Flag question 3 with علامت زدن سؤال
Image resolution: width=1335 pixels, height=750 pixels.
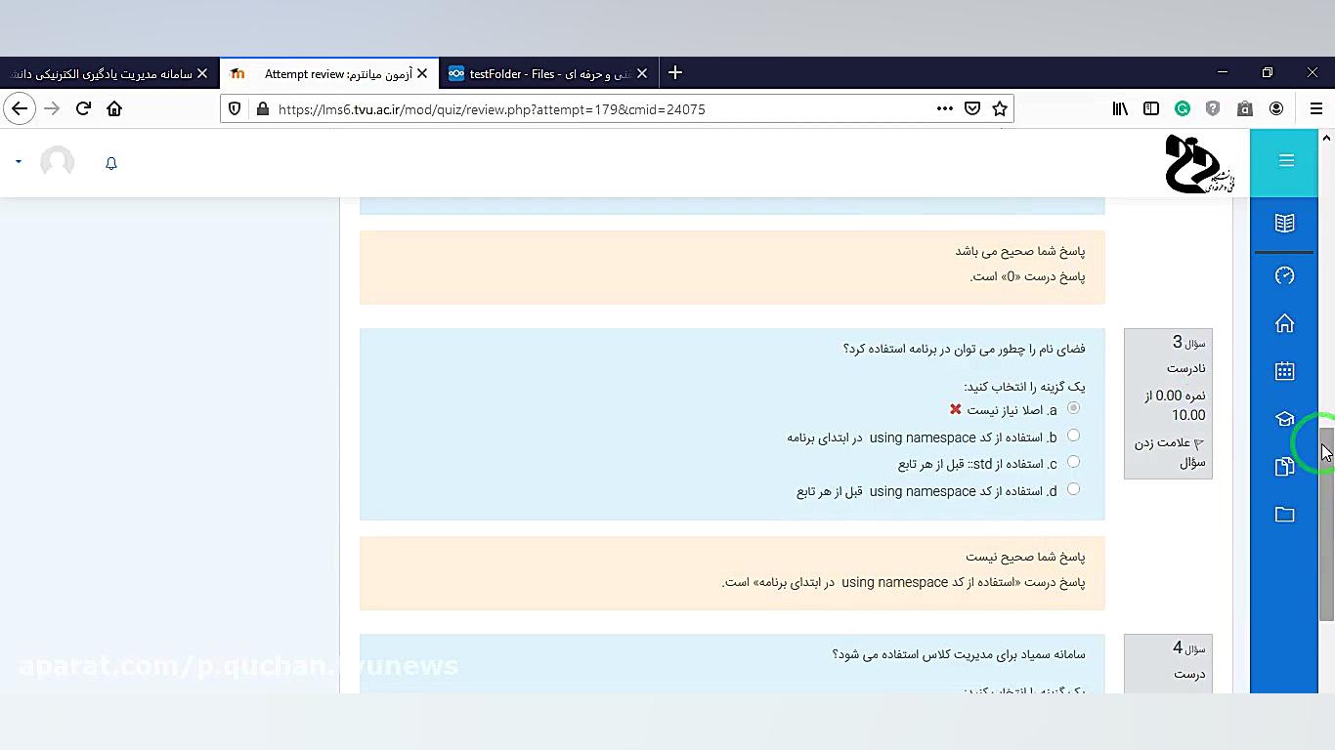point(1171,452)
